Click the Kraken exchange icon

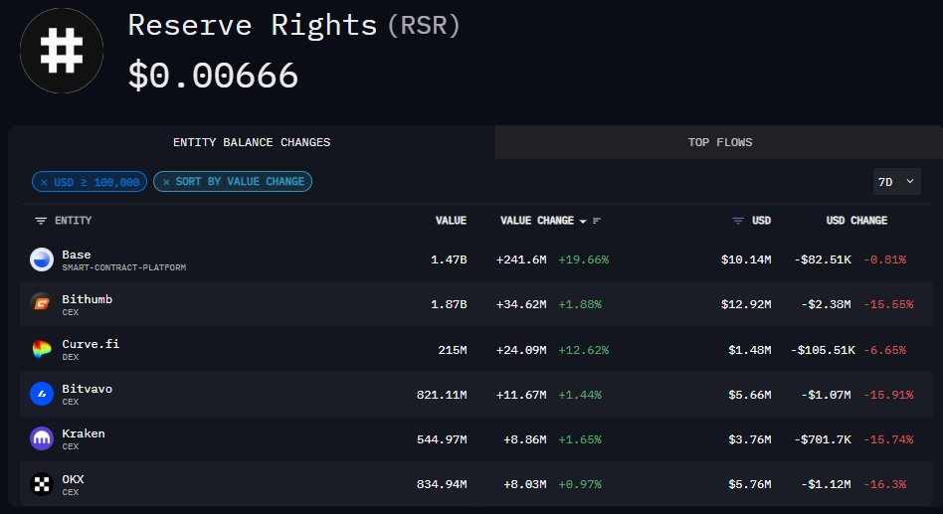point(41,438)
